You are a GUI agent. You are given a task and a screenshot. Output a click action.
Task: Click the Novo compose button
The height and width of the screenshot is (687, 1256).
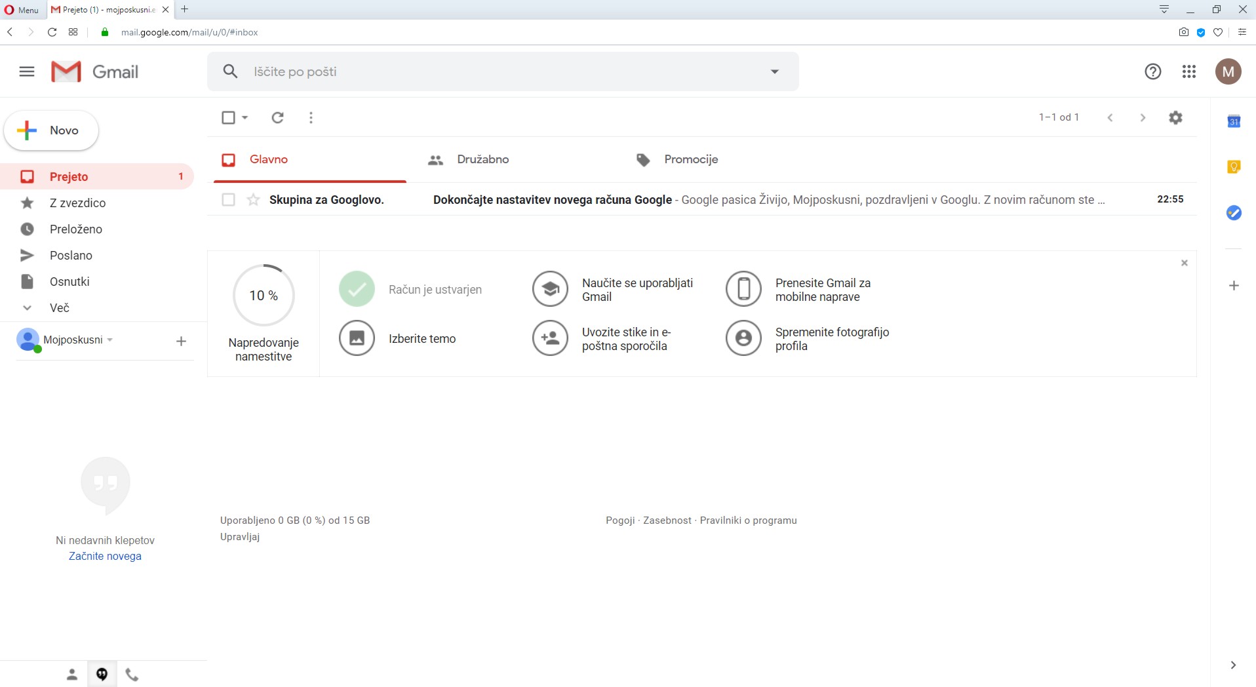point(51,130)
